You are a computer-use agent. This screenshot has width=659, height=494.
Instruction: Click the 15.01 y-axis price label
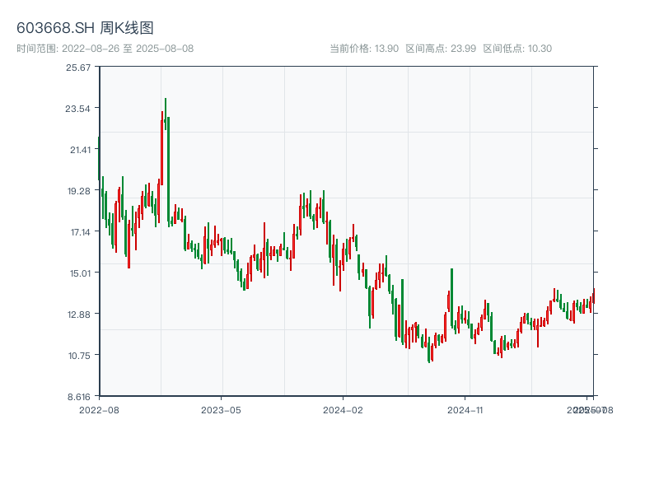(x=78, y=273)
